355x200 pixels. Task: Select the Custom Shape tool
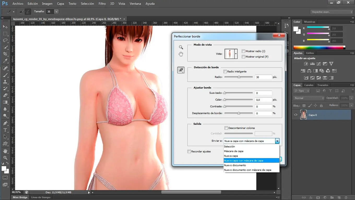[5, 143]
